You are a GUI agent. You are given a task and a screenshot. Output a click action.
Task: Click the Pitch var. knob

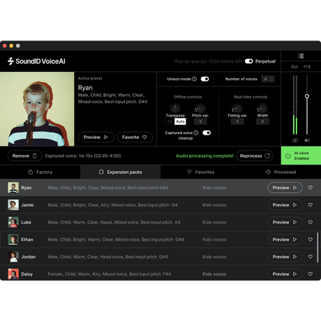[200, 108]
